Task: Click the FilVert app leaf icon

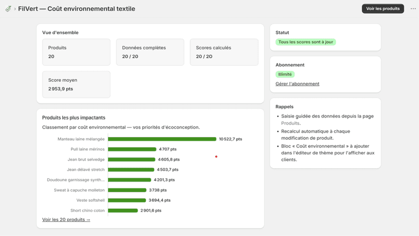Action: (8, 9)
